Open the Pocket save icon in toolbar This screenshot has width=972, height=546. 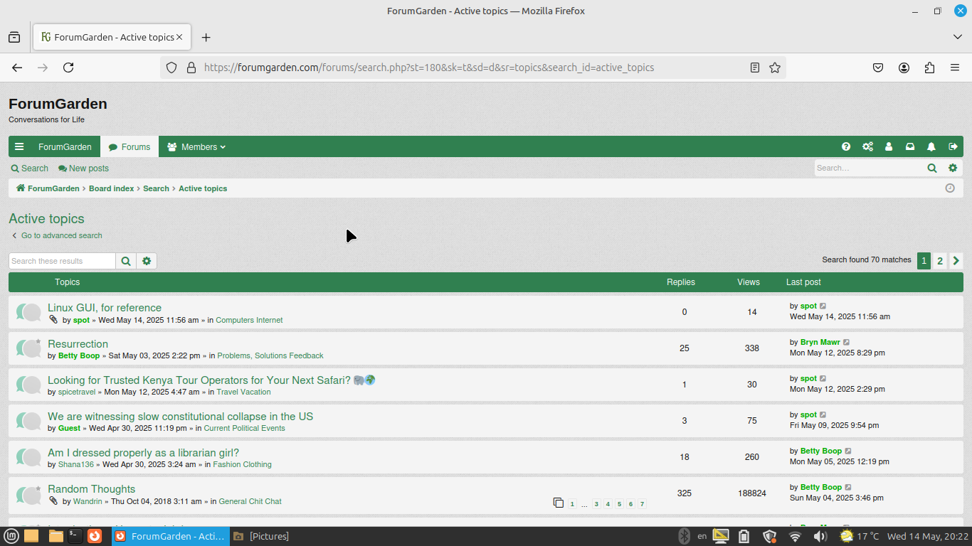point(878,68)
